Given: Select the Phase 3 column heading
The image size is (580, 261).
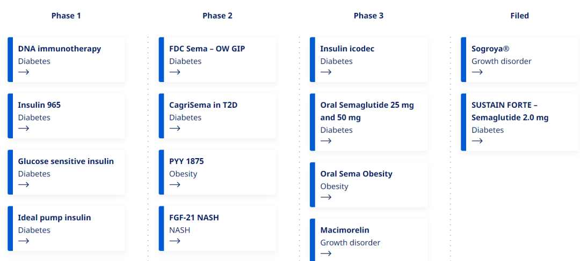Looking at the screenshot, I should click(368, 16).
